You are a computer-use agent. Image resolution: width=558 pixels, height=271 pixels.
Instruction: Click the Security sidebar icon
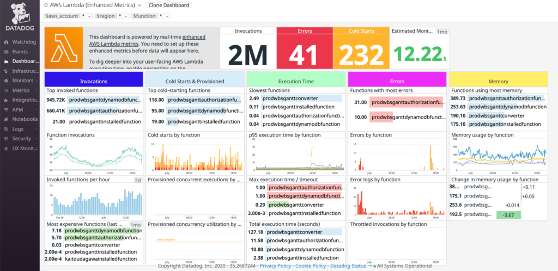point(6,139)
